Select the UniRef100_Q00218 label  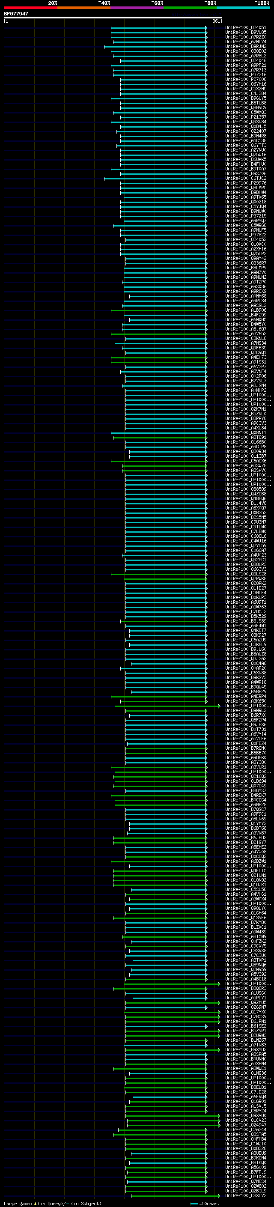[246, 202]
